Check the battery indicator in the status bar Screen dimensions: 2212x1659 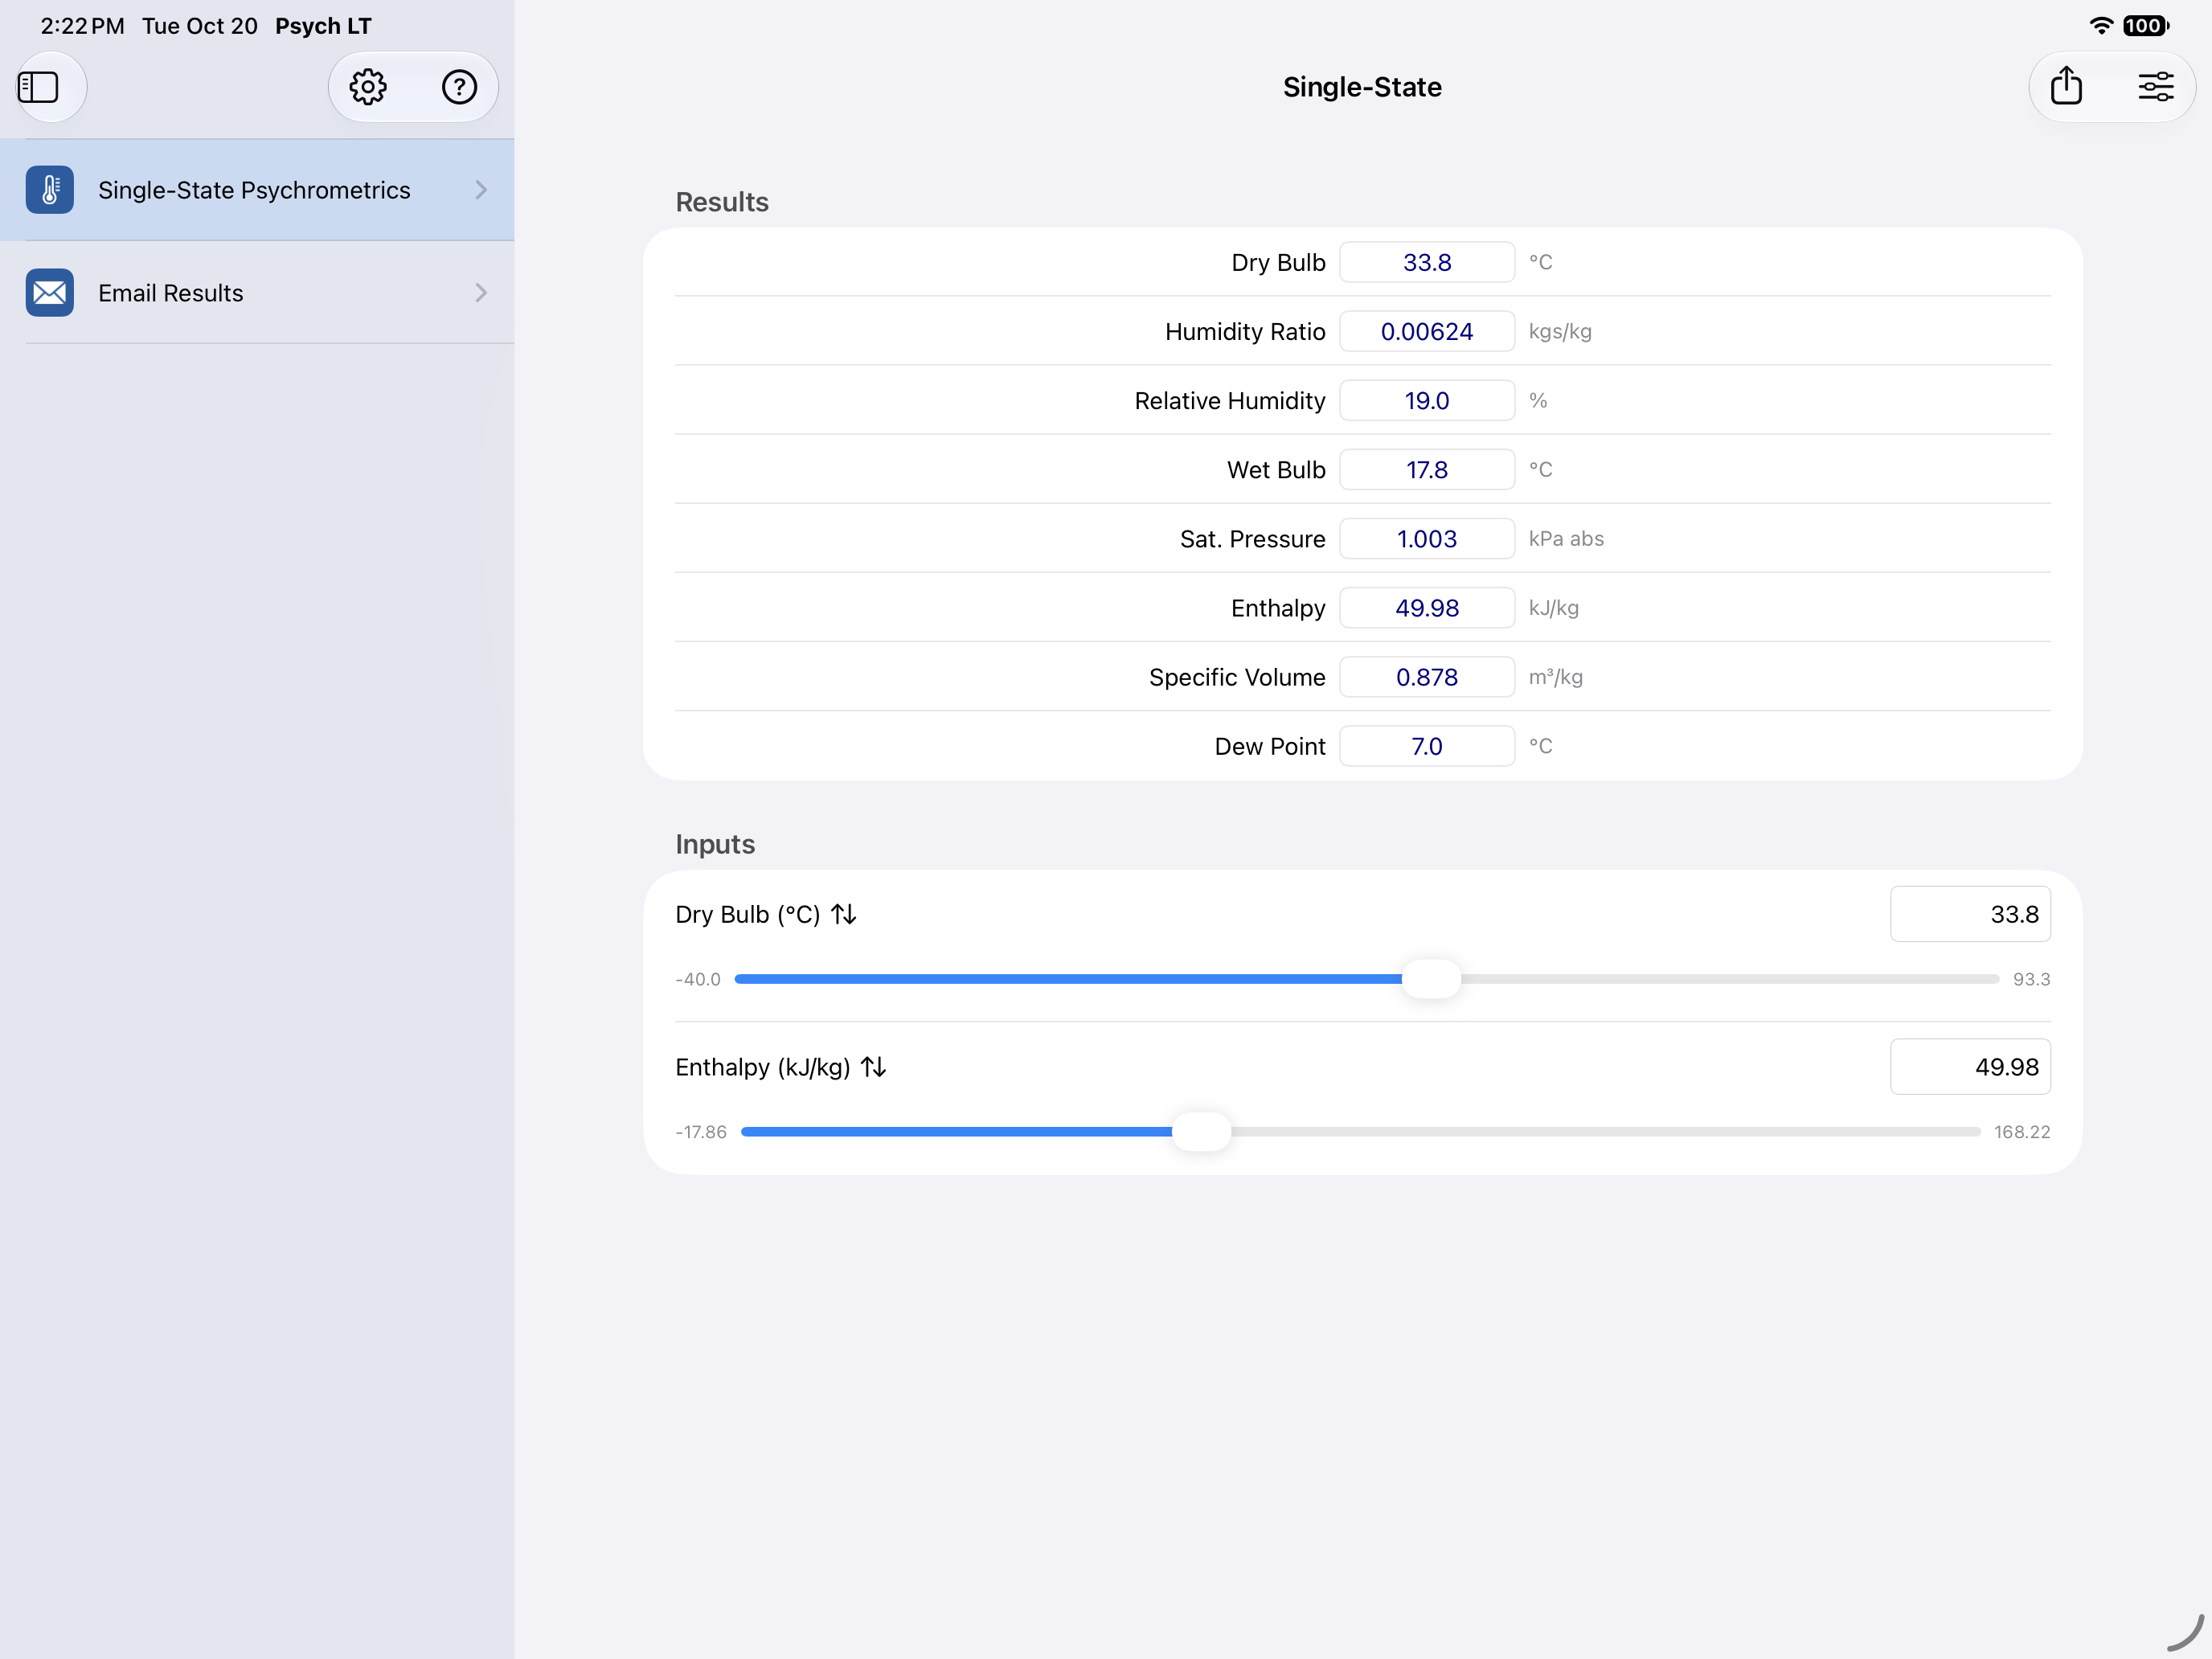click(2145, 26)
